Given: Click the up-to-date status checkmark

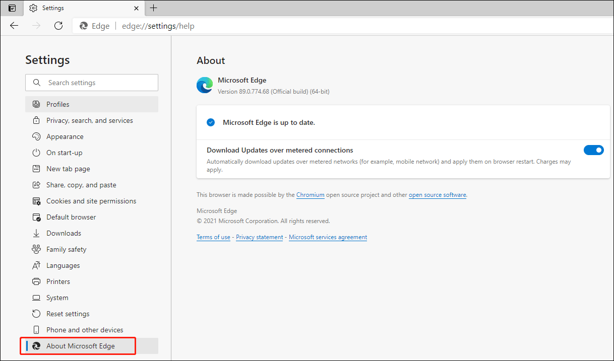Looking at the screenshot, I should (210, 122).
